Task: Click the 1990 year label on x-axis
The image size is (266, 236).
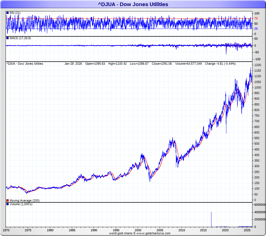Action: tap(94, 230)
